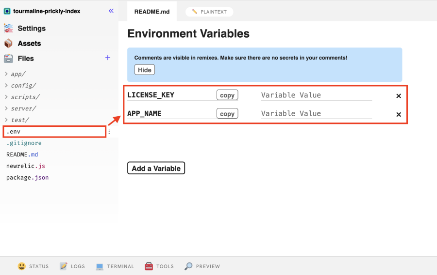
Task: Click the APP_NAME Variable Value field
Action: tap(316, 114)
